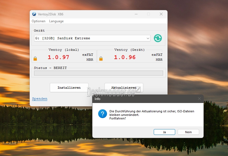
Task: Minimize the Ventoy2Disk window
Action: coord(136,14)
